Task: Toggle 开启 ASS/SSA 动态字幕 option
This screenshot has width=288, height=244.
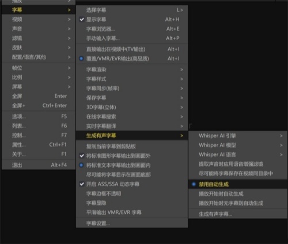Action: tap(132, 184)
